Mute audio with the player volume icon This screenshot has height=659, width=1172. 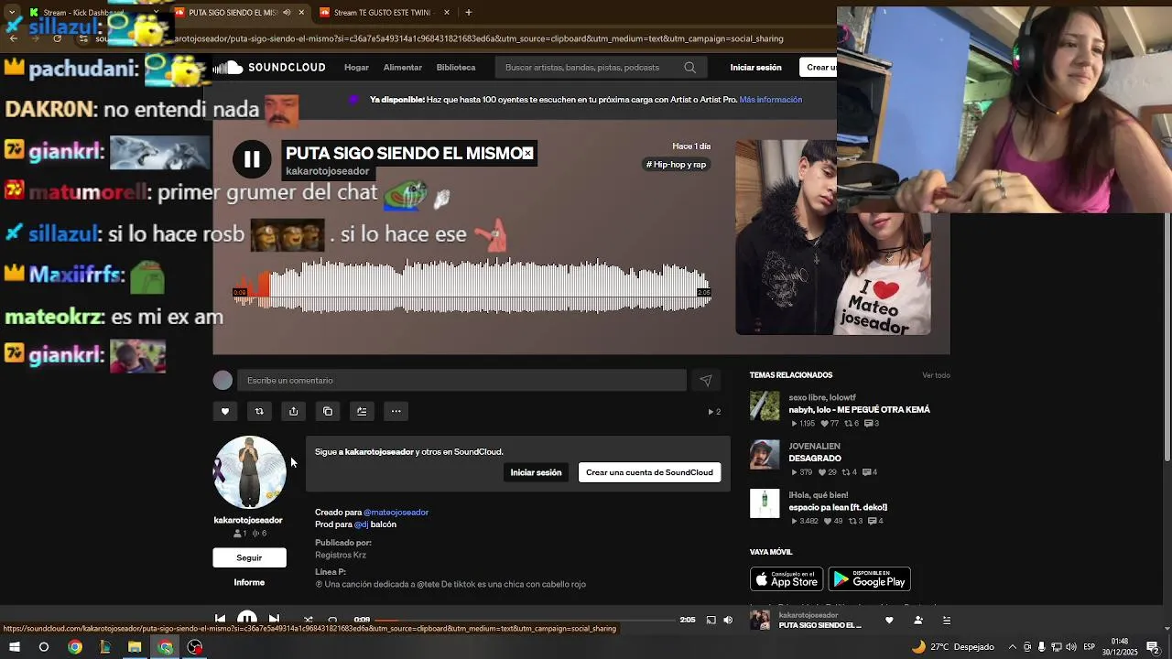coord(728,620)
